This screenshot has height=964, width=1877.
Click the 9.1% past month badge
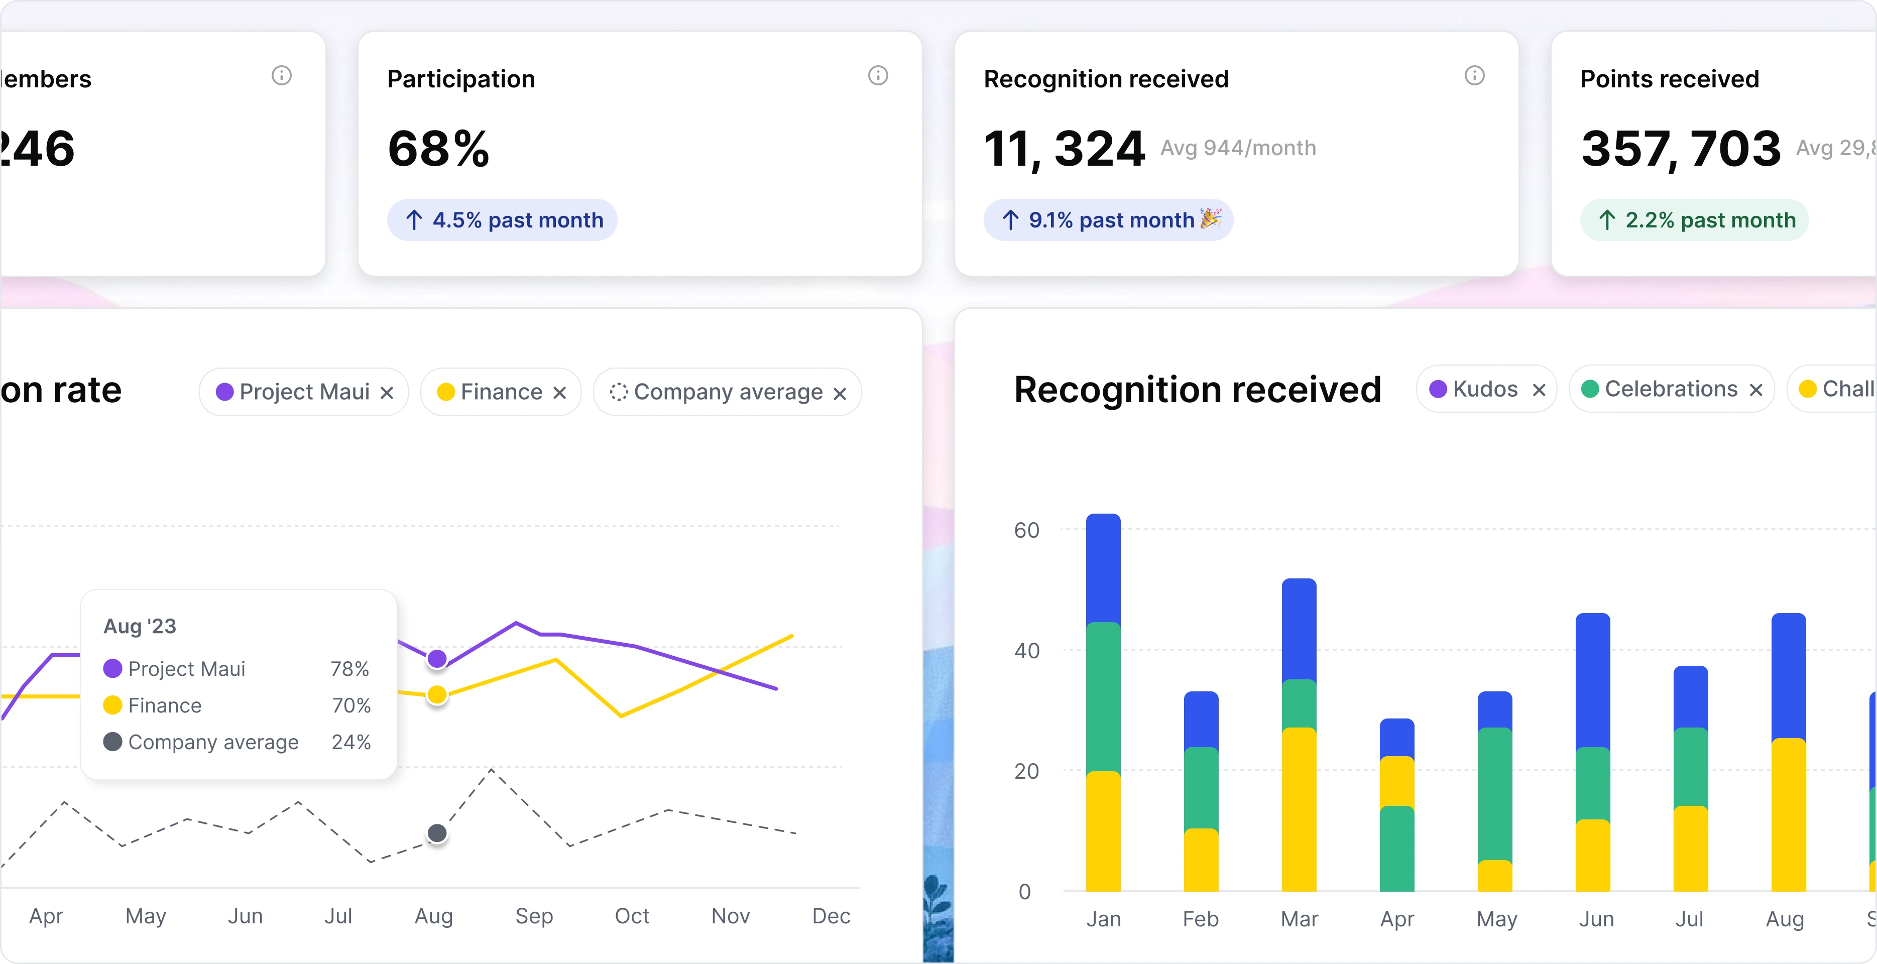point(1108,220)
